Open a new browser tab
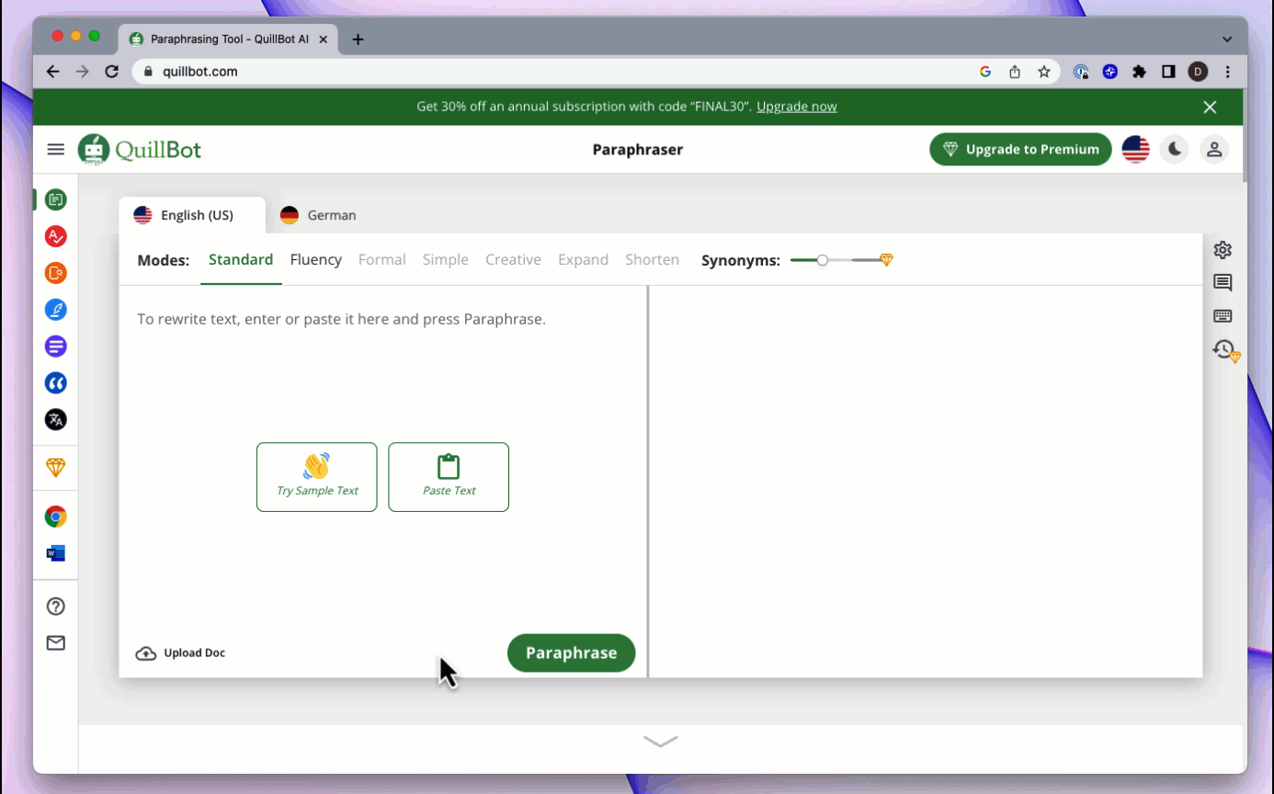Image resolution: width=1274 pixels, height=794 pixels. pos(358,40)
